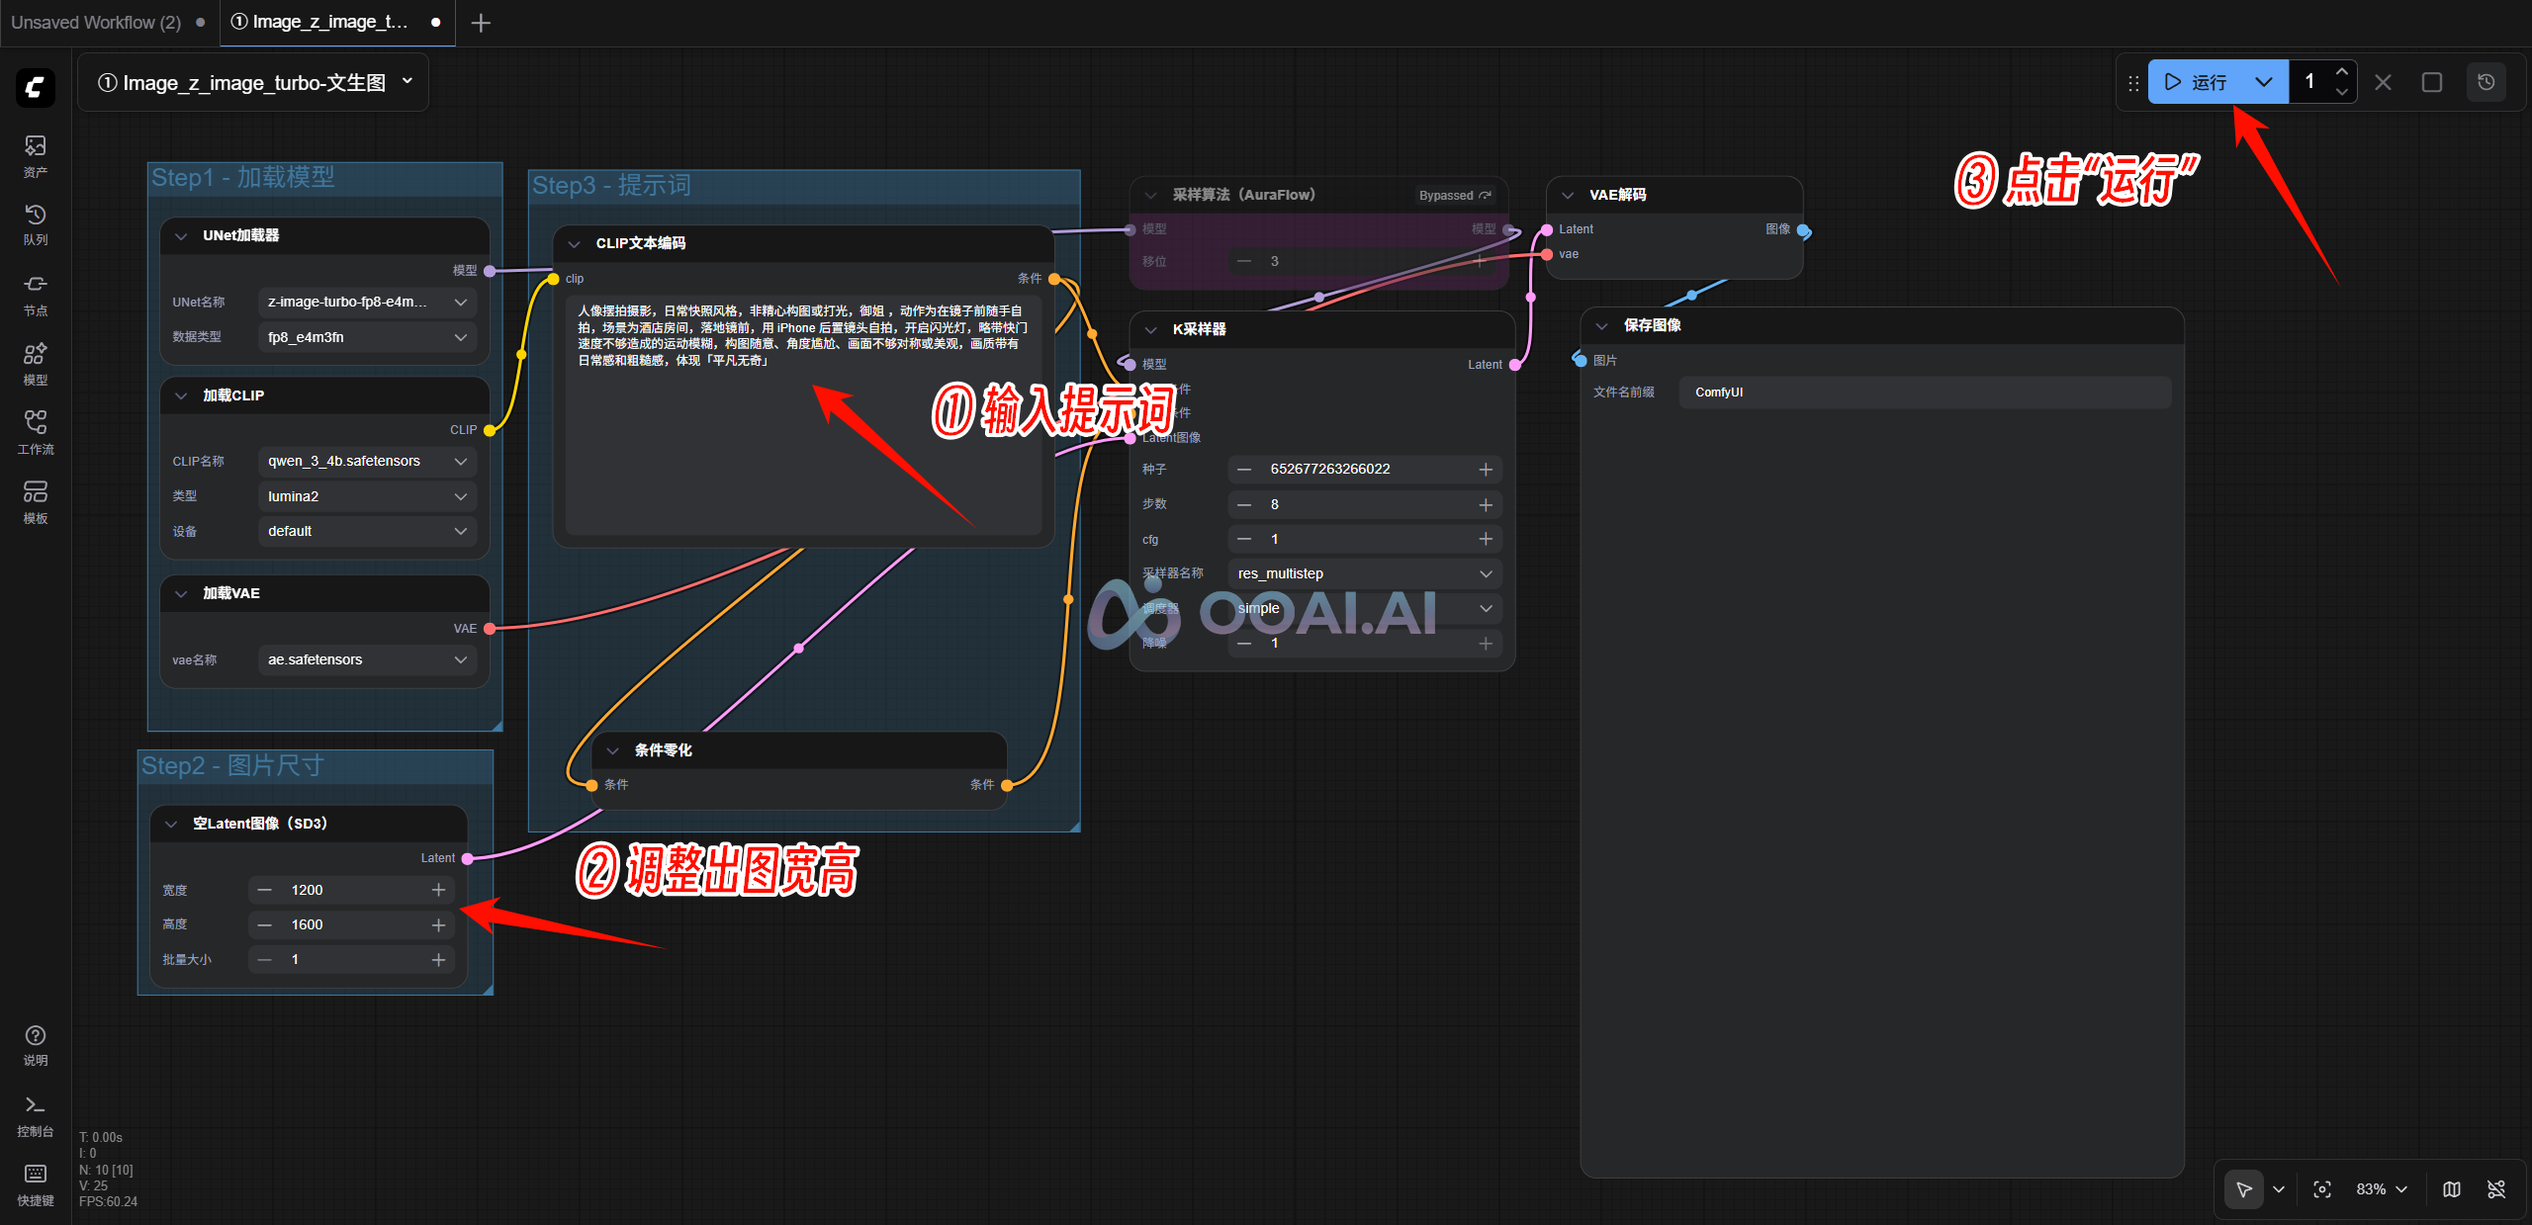Toggle minimap icon in bottom-right toolbar

point(2452,1189)
